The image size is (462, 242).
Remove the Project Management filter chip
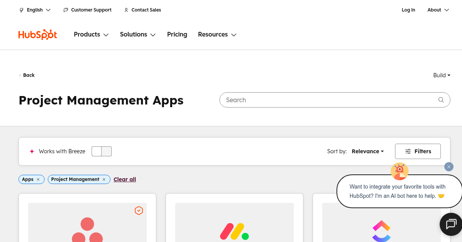click(x=104, y=179)
